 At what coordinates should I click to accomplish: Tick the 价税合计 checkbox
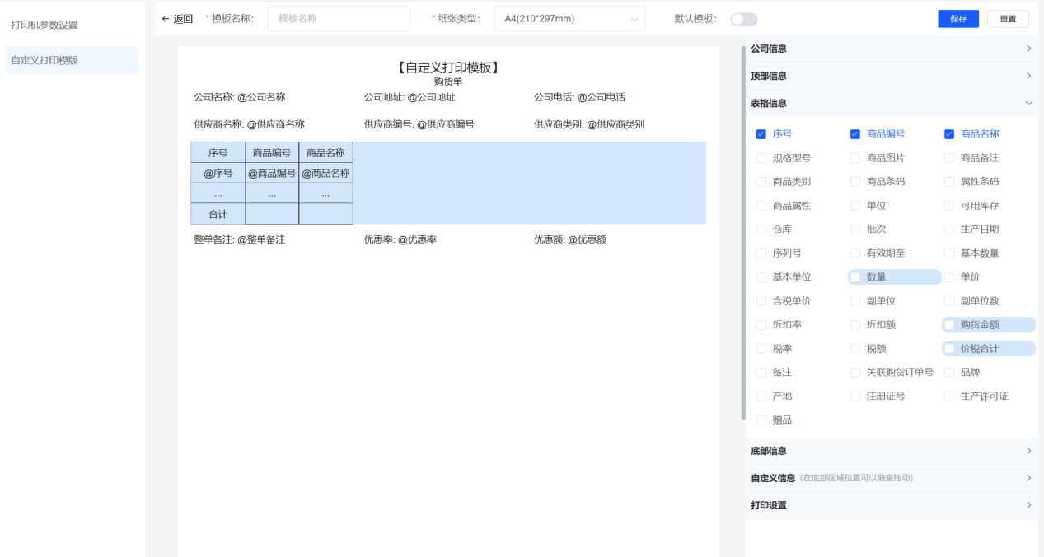(x=949, y=349)
